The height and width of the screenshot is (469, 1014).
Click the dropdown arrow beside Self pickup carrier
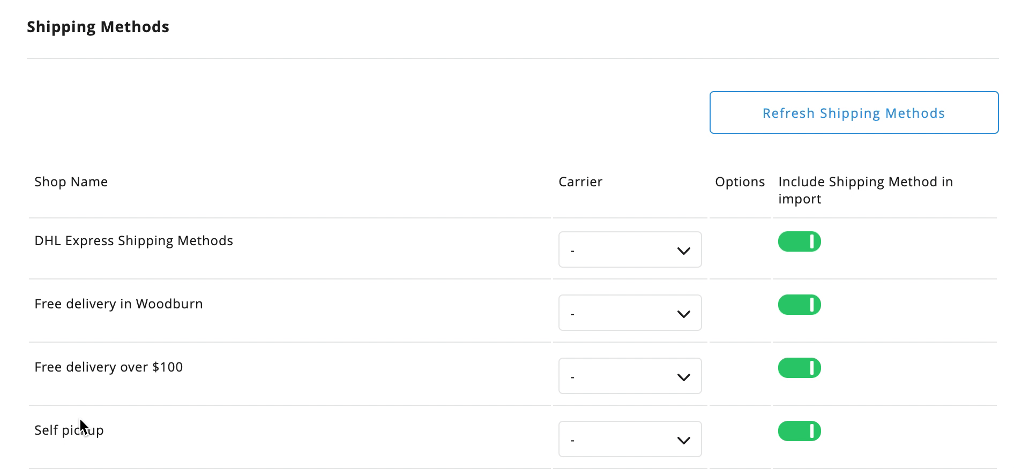click(x=683, y=440)
